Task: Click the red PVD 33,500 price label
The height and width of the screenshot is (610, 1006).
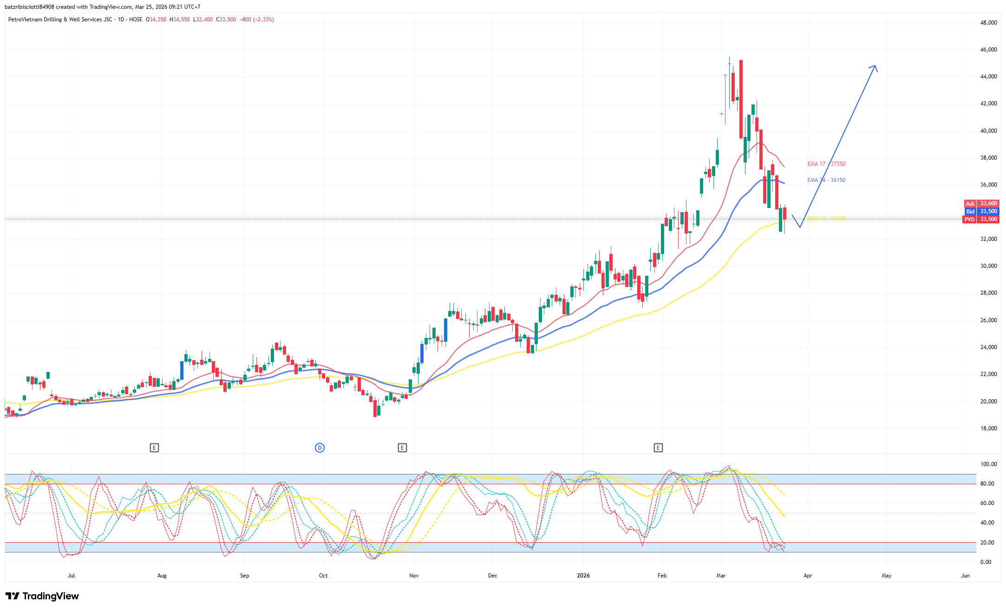Action: coord(982,219)
